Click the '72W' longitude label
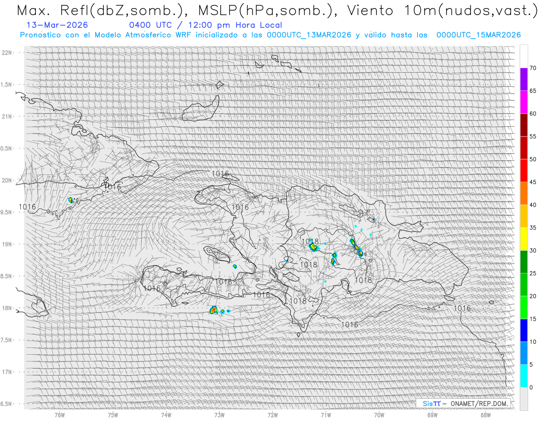This screenshot has height=421, width=545. click(272, 415)
